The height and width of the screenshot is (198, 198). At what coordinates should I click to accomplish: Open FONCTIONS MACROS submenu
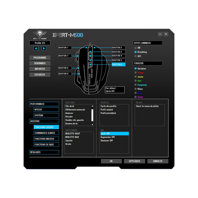coord(46,139)
